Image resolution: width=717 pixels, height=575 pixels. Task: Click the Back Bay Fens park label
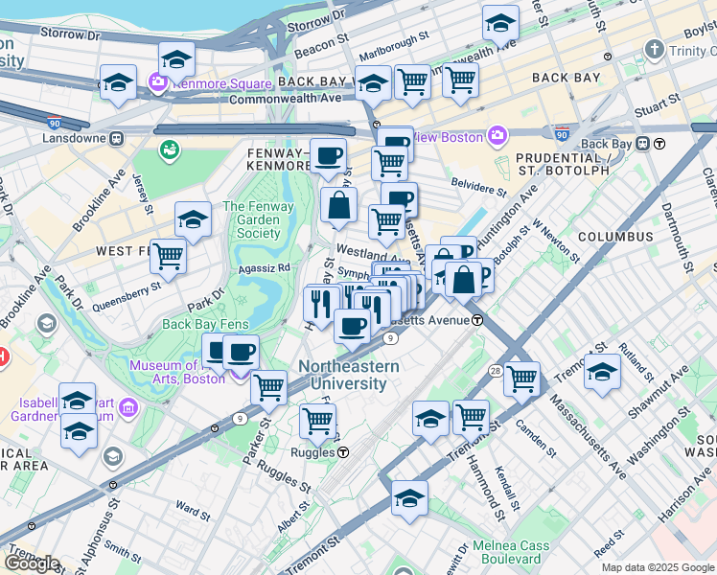tap(205, 324)
